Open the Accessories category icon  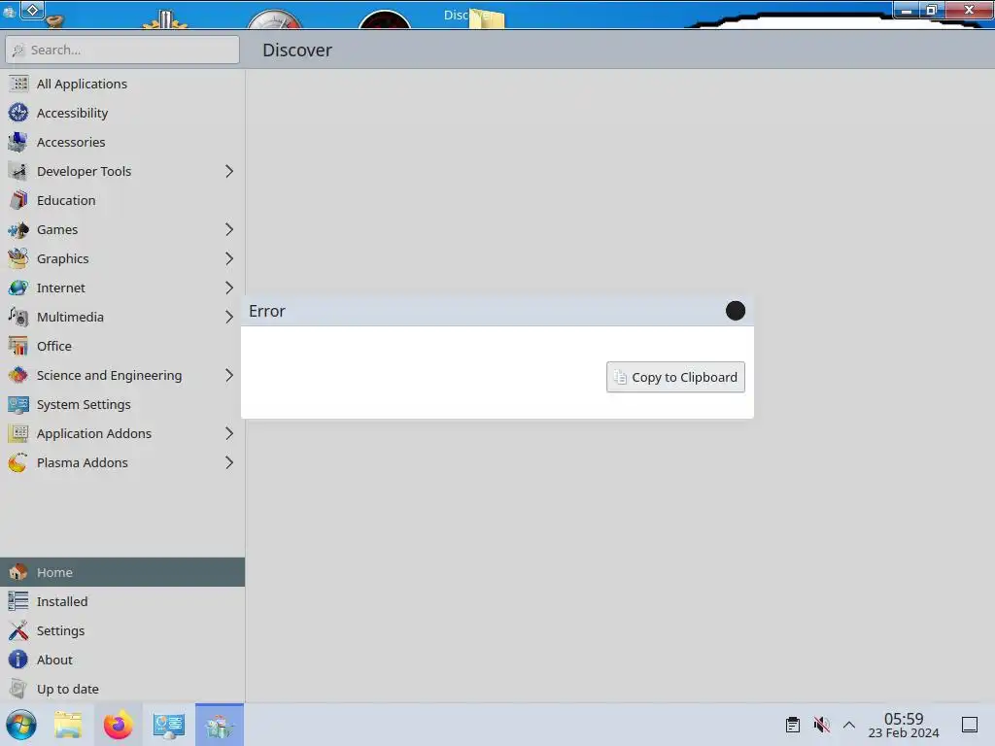(x=18, y=142)
